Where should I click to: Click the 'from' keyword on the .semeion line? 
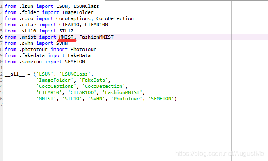tap(10, 62)
